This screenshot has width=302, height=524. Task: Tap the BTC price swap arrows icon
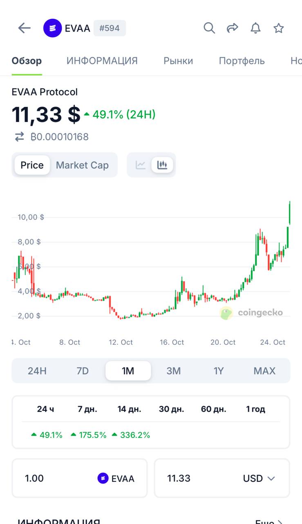tap(20, 137)
